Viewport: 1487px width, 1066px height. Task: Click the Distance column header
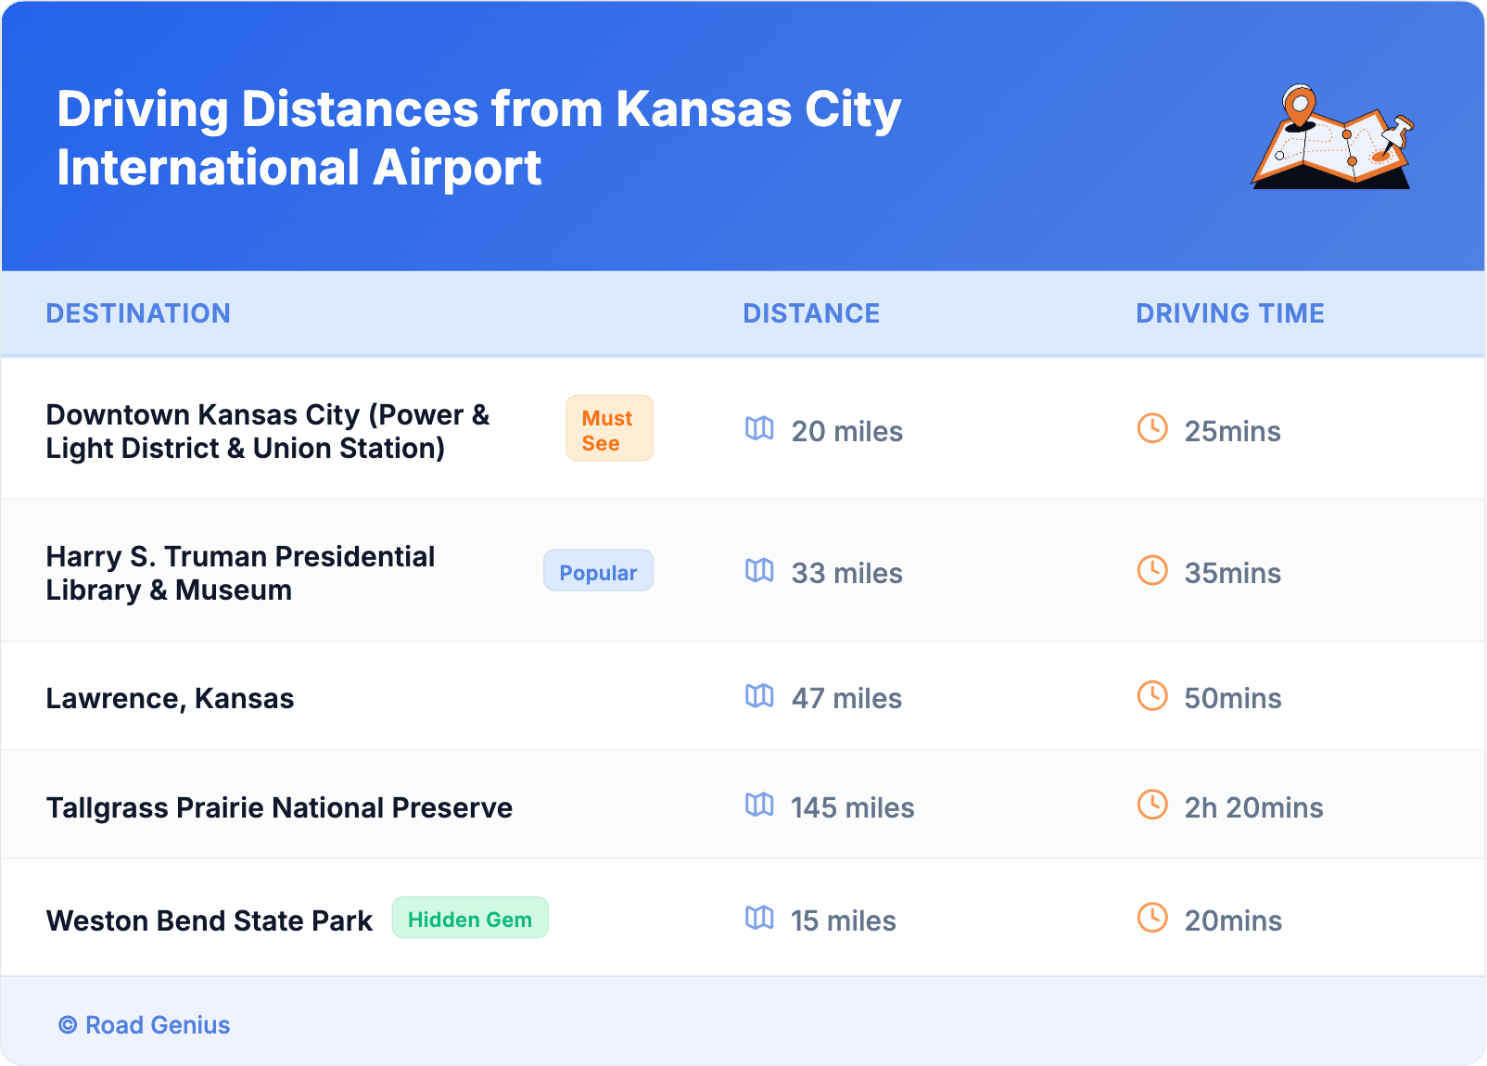(x=811, y=313)
